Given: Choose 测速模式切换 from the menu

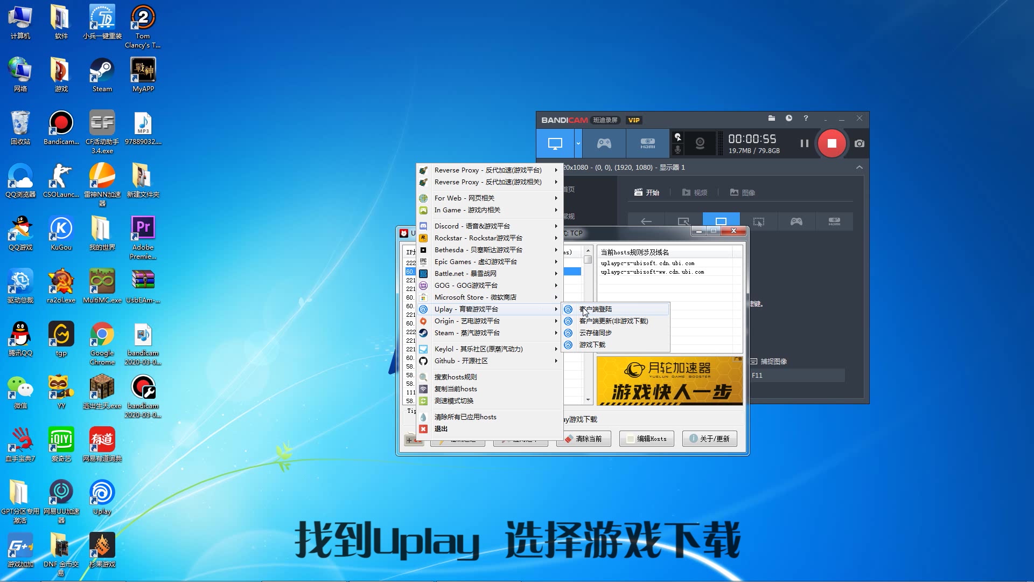Looking at the screenshot, I should (x=490, y=401).
